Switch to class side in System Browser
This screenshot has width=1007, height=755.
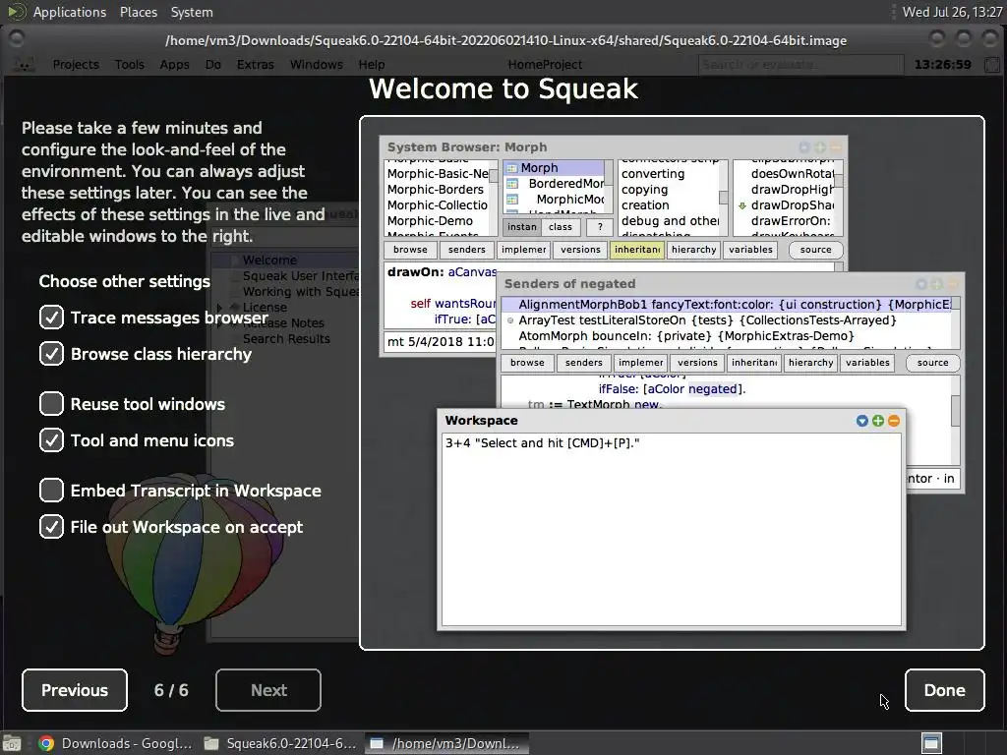click(x=560, y=227)
